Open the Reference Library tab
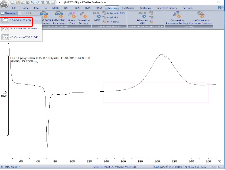The height and width of the screenshot is (170, 225). click(x=167, y=8)
